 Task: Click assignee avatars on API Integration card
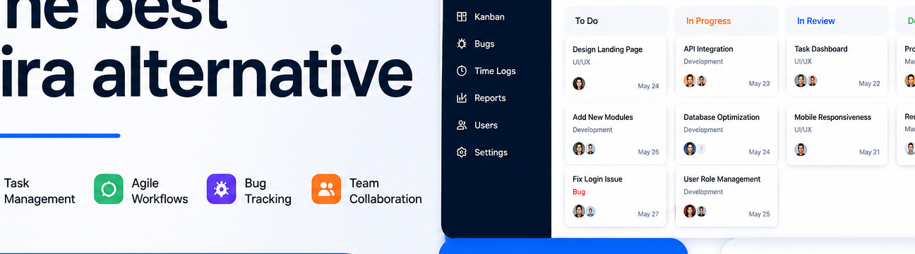tap(695, 80)
